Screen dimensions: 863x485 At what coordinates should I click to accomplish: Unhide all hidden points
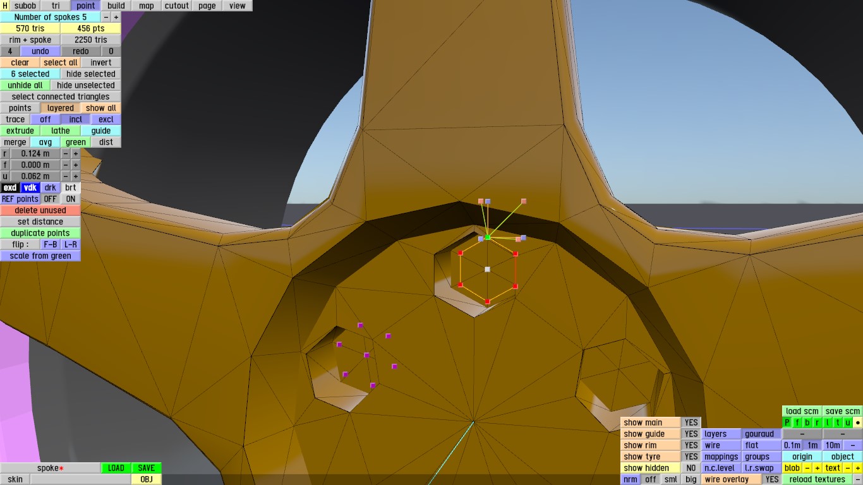pos(25,85)
